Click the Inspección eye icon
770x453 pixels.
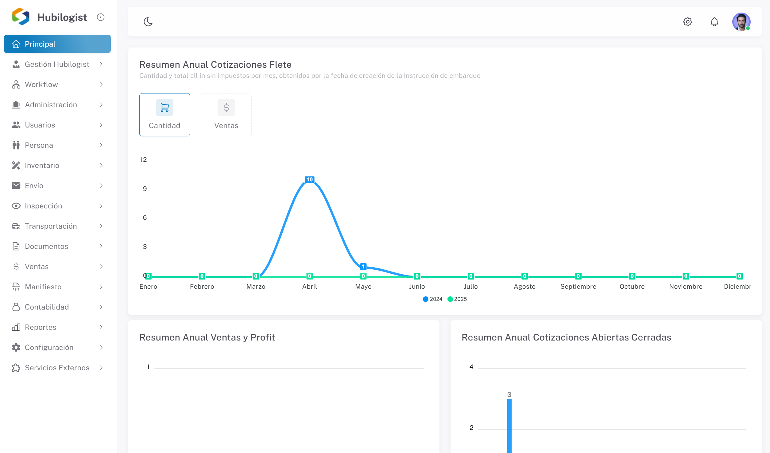click(x=16, y=206)
